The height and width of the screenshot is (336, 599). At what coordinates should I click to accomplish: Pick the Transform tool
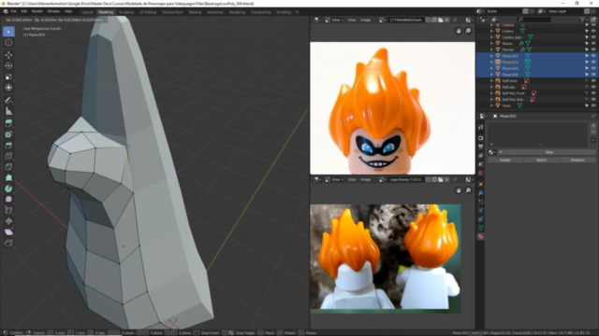coord(8,88)
